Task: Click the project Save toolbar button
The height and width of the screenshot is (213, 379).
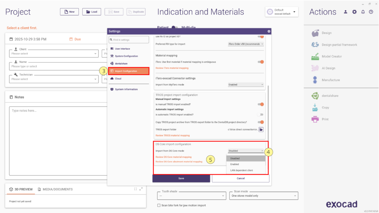Action: pos(114,12)
